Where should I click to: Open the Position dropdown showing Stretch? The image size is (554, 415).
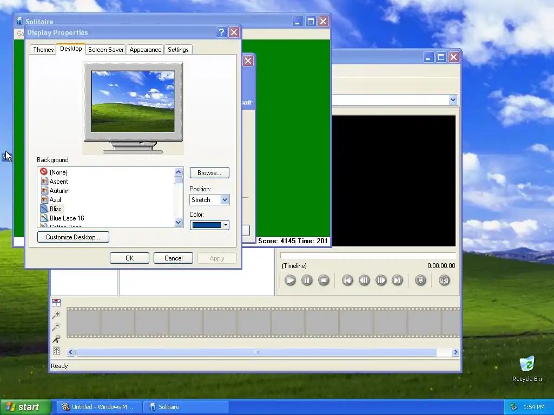(209, 200)
